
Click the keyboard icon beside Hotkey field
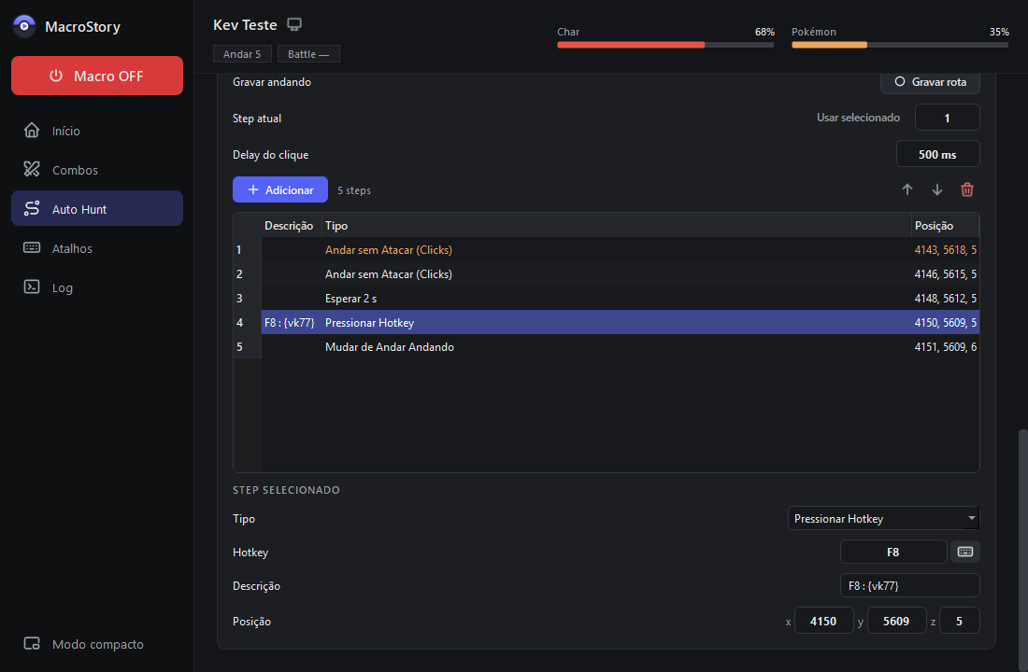(x=965, y=553)
